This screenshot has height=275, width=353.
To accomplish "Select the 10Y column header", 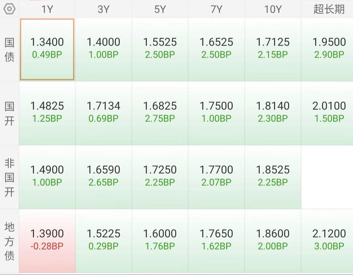I will 273,9.
